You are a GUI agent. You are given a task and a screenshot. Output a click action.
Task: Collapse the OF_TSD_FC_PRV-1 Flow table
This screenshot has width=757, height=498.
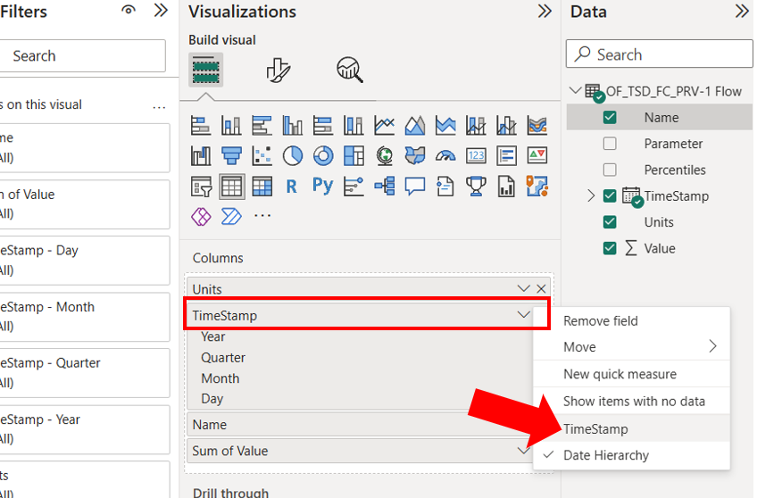pos(574,91)
